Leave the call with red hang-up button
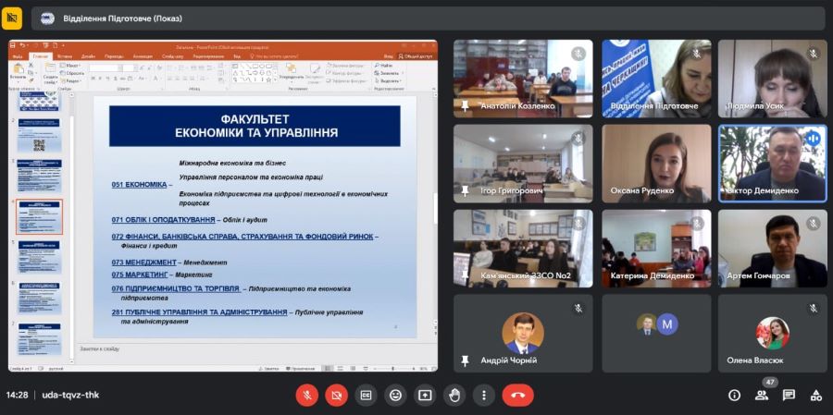833x415 pixels. 518,395
